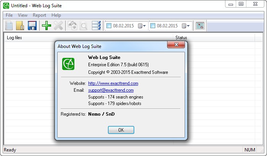
Task: Open the Report menu
Action: 39,15
